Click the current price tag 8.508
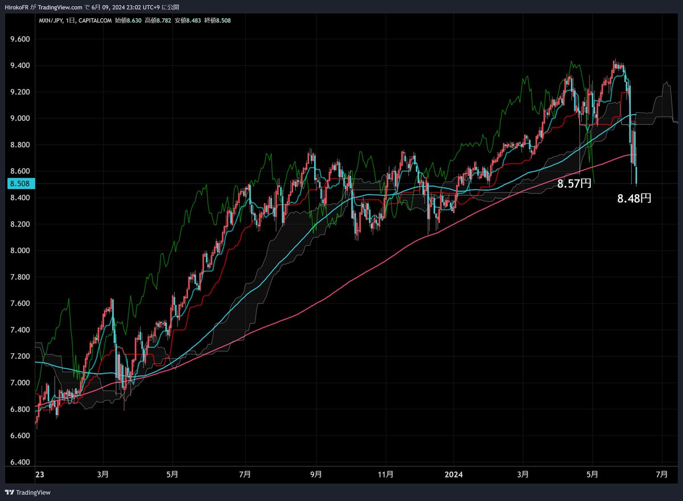Viewport: 683px width, 501px height. [20, 184]
